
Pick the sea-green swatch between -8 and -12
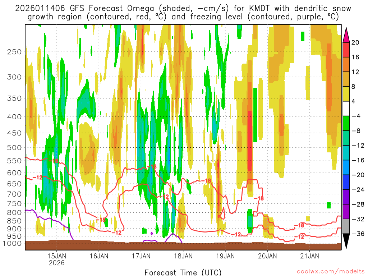[x=346, y=138]
